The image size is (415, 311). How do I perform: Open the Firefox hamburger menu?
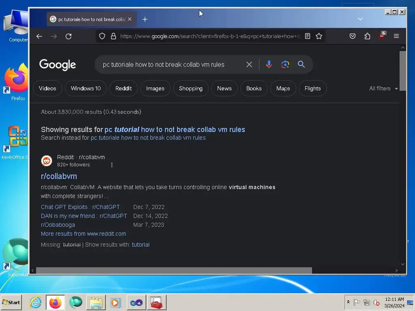click(396, 36)
